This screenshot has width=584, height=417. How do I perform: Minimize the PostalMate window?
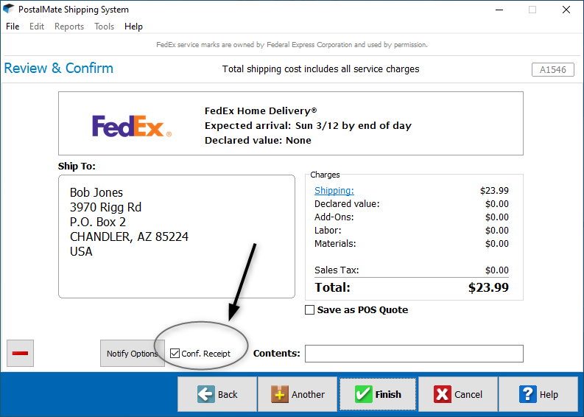499,10
